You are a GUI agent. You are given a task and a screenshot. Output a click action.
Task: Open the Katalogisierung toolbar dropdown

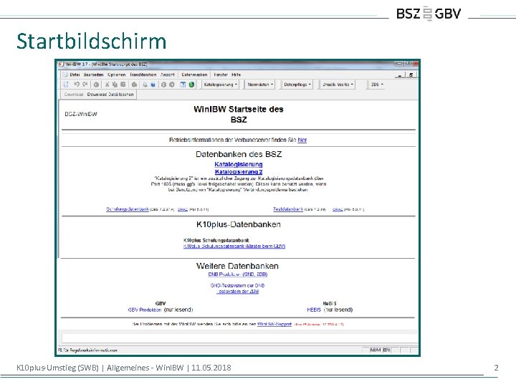coord(220,85)
